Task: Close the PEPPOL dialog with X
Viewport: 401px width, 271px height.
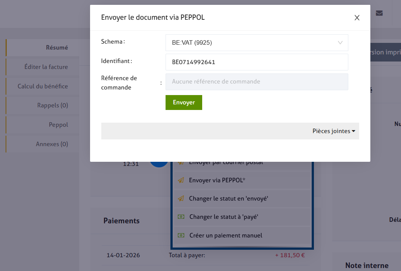Action: [357, 18]
